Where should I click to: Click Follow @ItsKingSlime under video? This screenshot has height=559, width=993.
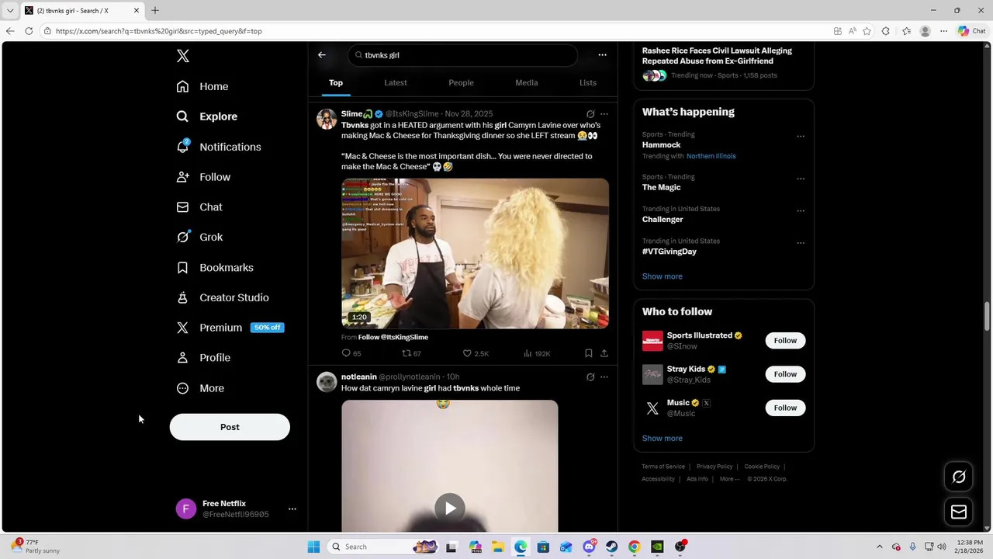click(x=393, y=337)
